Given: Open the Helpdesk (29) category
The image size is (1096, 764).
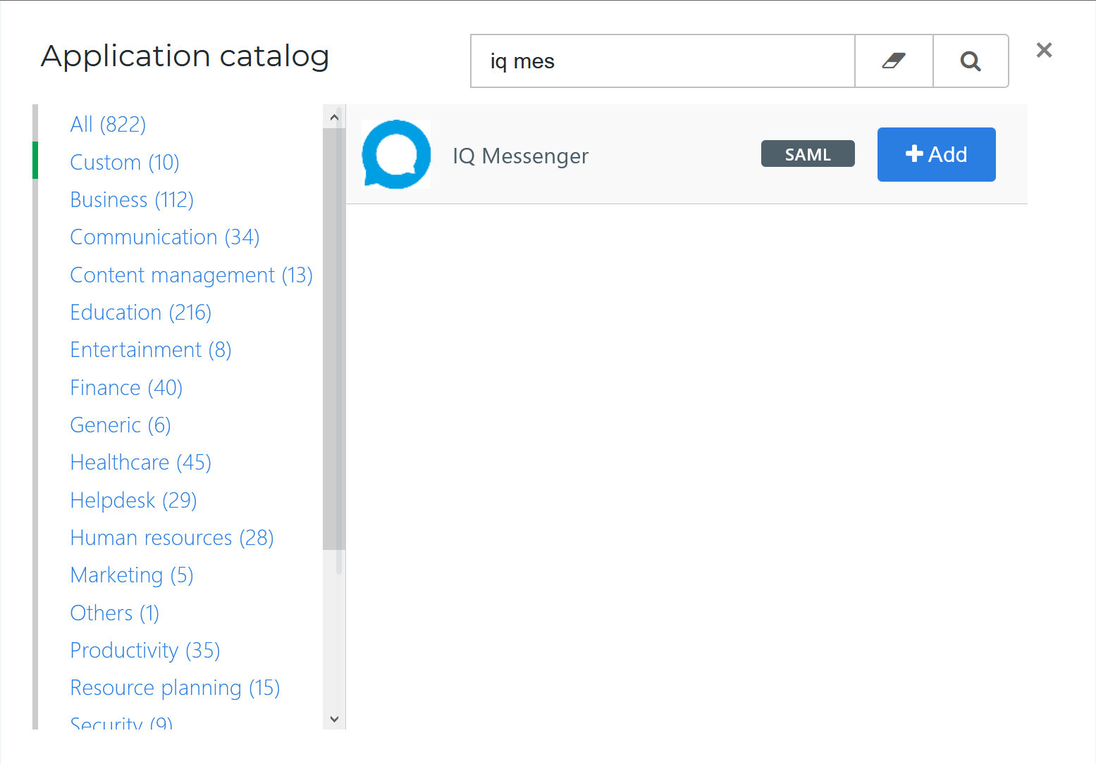Looking at the screenshot, I should coord(134,501).
